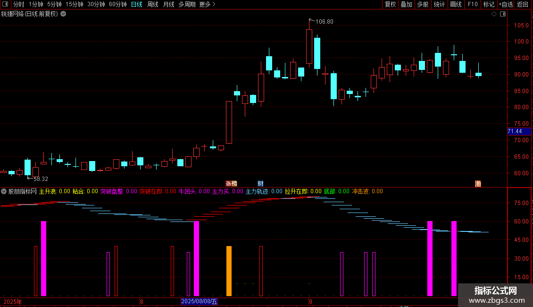
Task: Open the 统计 statistics tool
Action: pos(439,4)
